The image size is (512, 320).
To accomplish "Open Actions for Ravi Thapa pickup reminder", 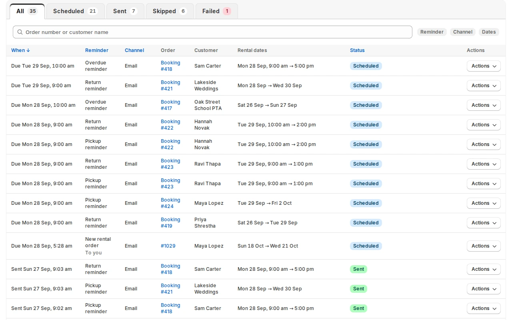I will (484, 184).
